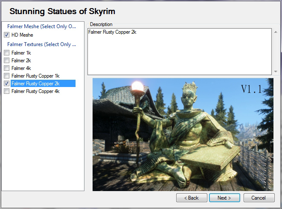This screenshot has height=209, width=282.
Task: Tick the Falmer 2k checkbox
Action: [x=7, y=60]
